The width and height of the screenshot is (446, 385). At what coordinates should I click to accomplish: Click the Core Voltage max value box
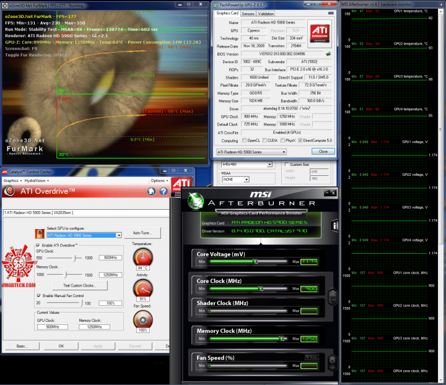click(x=309, y=261)
